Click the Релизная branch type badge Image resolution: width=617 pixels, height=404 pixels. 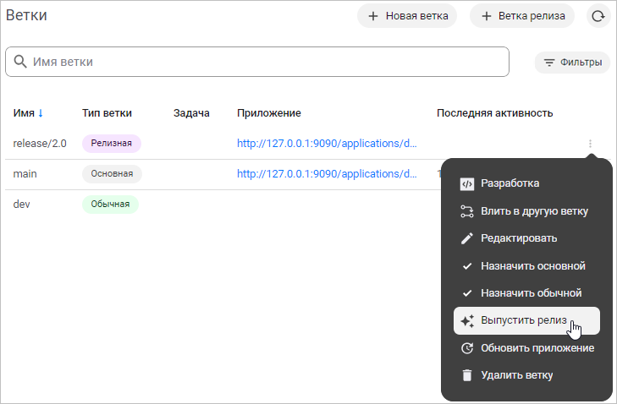[111, 144]
